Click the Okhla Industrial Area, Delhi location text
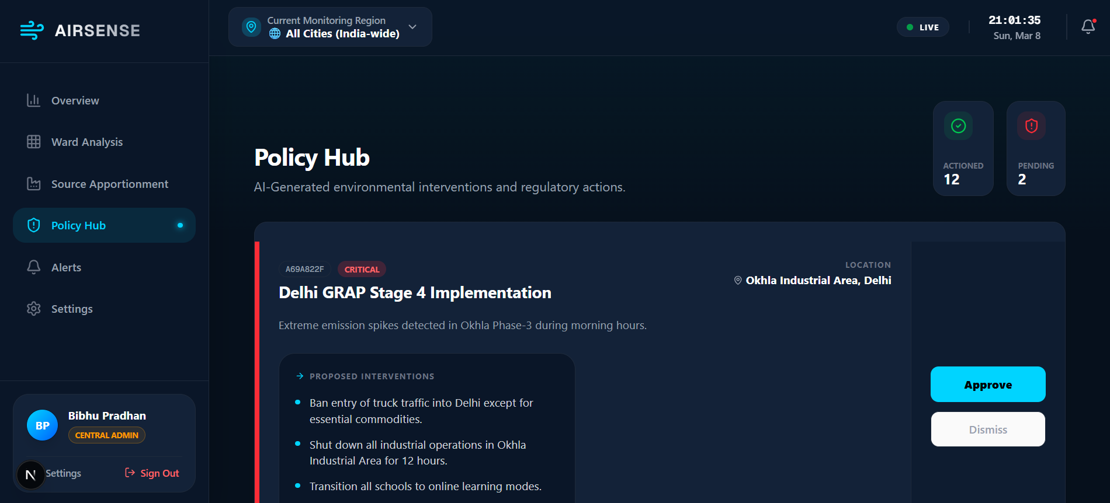 [818, 281]
